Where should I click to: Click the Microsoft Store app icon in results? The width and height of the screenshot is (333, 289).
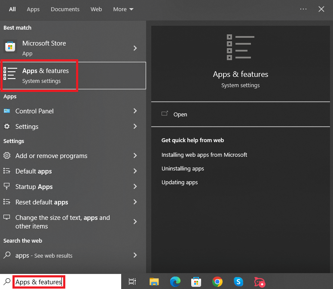pos(10,46)
